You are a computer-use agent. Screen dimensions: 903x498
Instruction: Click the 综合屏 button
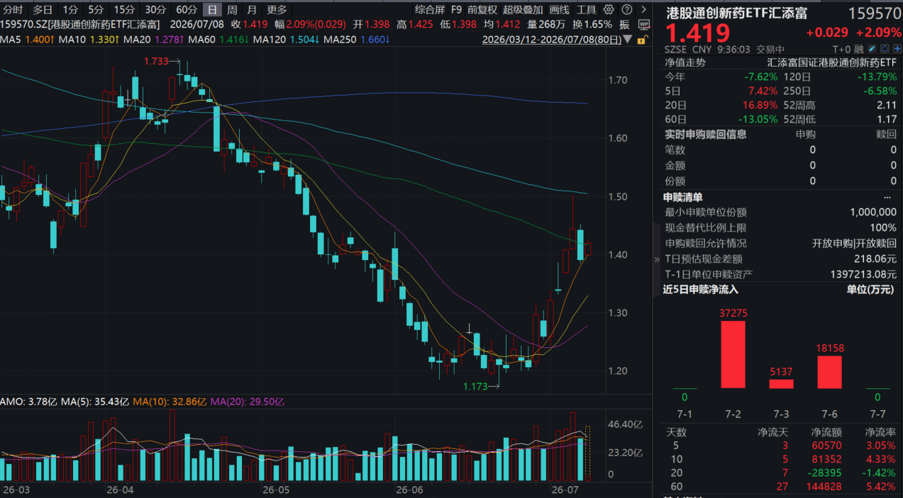tap(429, 9)
